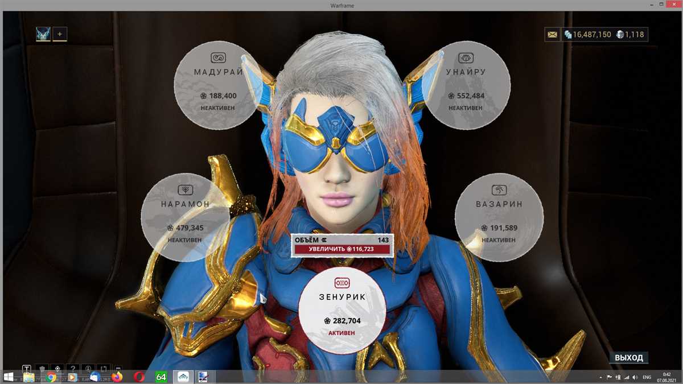Click the УВЕЛИЧИТЬ 116,723 capacity button
Screen dimensions: 683x384
pyautogui.click(x=342, y=249)
